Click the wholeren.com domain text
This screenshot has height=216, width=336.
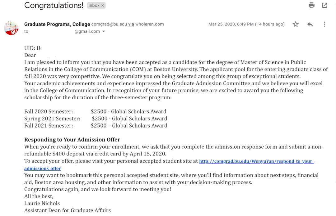150,24
